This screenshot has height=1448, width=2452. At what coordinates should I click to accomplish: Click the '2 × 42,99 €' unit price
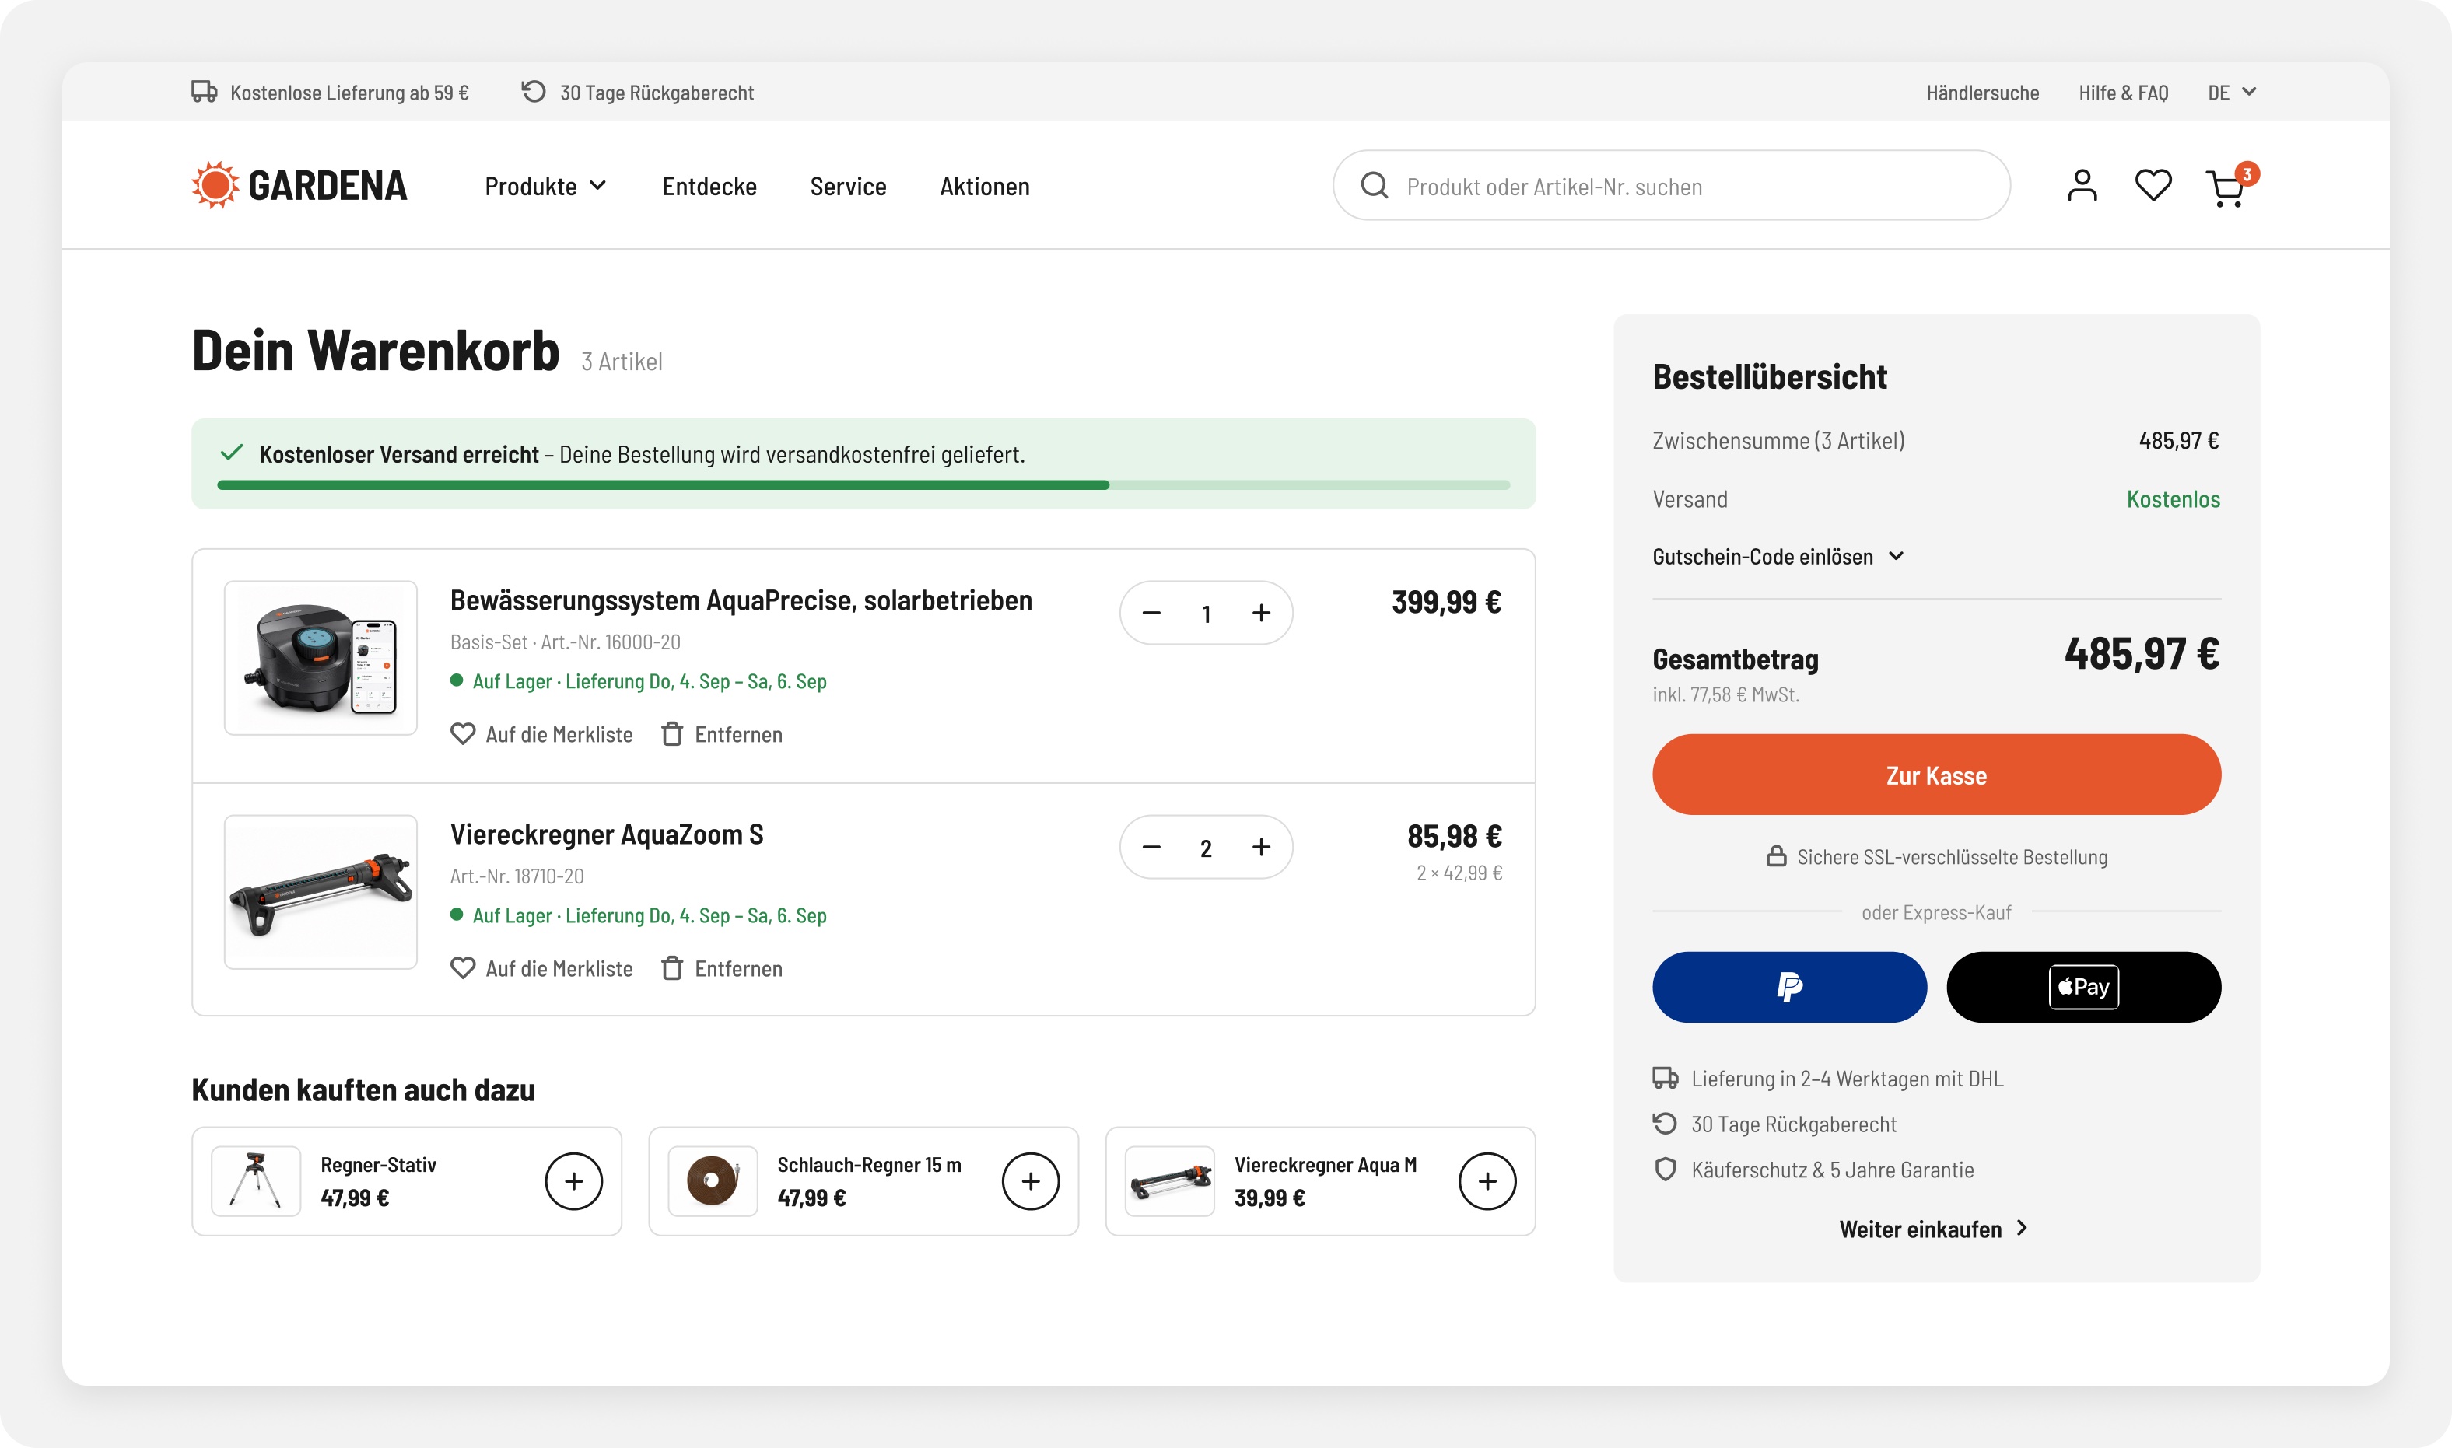pyautogui.click(x=1459, y=873)
